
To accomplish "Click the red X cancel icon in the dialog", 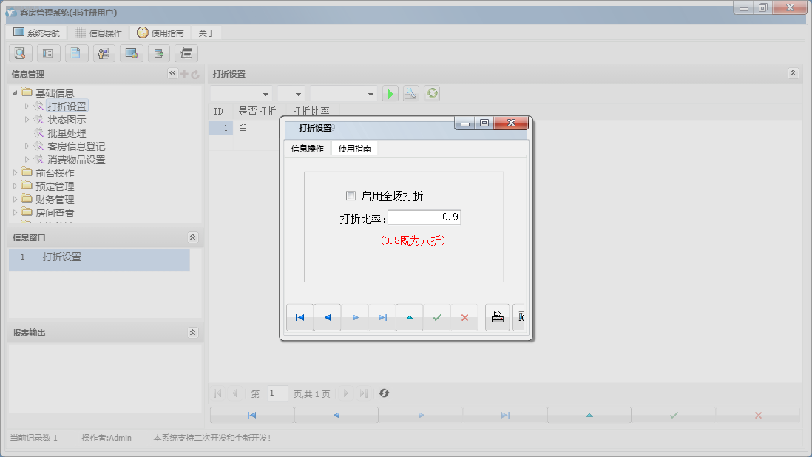I will tap(464, 316).
